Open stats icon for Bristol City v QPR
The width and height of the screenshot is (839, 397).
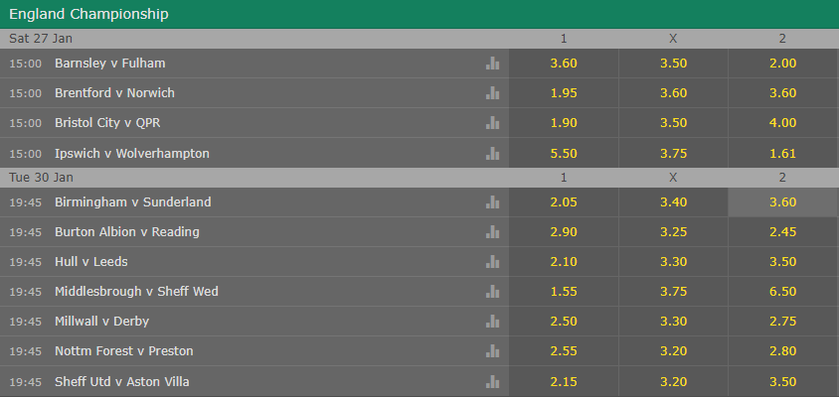pyautogui.click(x=492, y=123)
